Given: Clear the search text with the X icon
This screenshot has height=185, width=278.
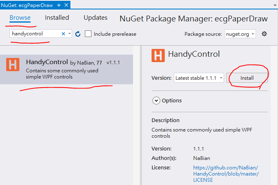Looking at the screenshot, I should point(63,34).
